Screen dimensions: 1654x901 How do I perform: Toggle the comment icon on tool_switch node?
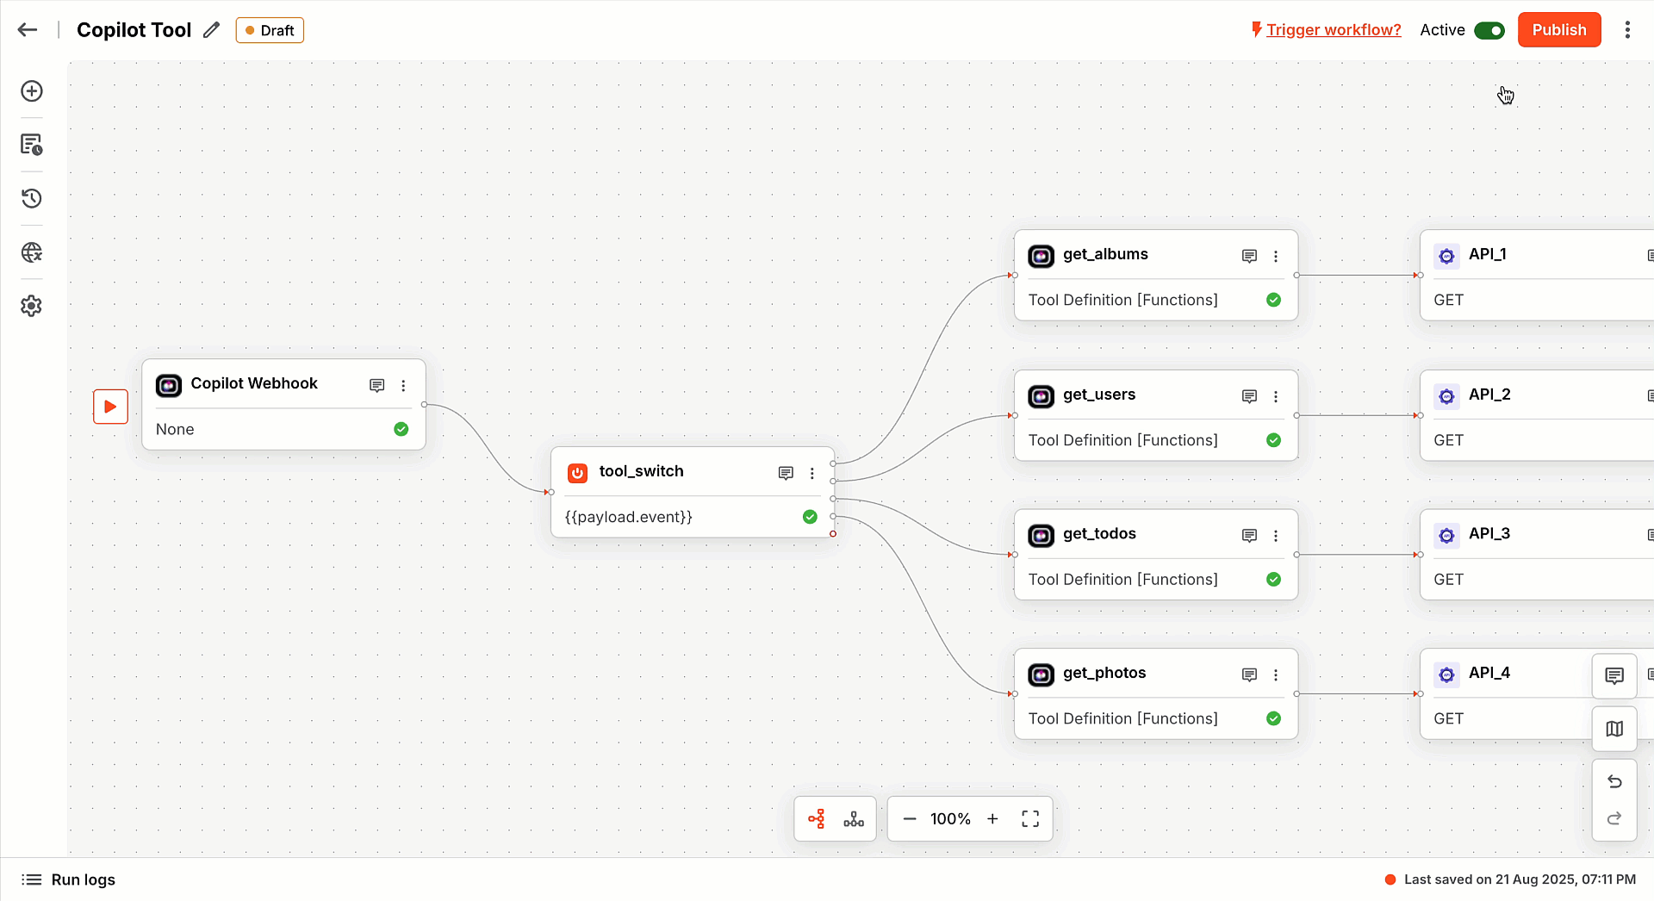pos(786,473)
